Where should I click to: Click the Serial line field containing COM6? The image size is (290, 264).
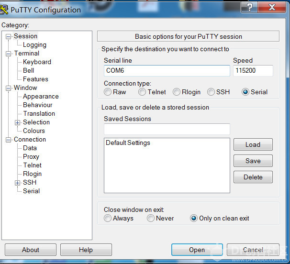[x=167, y=71]
